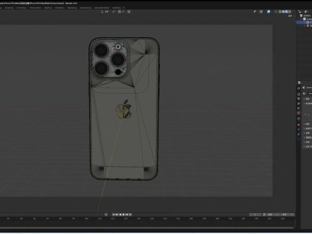
Task: Toggle viewport overlays
Action: tap(268, 12)
